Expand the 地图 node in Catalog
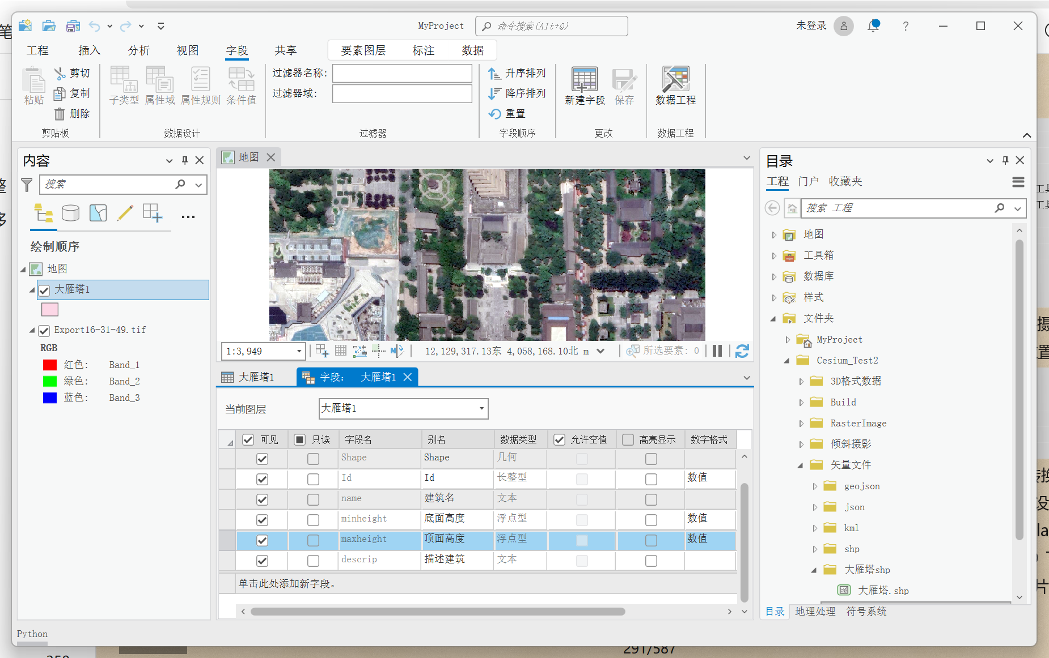 (774, 234)
